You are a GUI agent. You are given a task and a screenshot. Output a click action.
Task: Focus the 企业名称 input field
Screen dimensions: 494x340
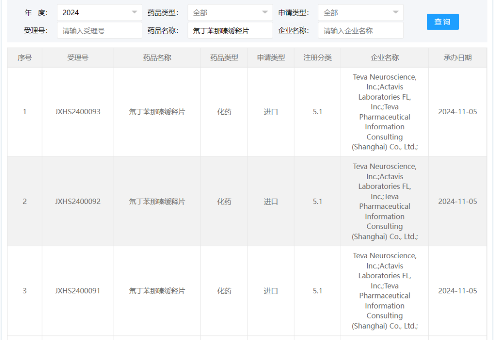[360, 31]
